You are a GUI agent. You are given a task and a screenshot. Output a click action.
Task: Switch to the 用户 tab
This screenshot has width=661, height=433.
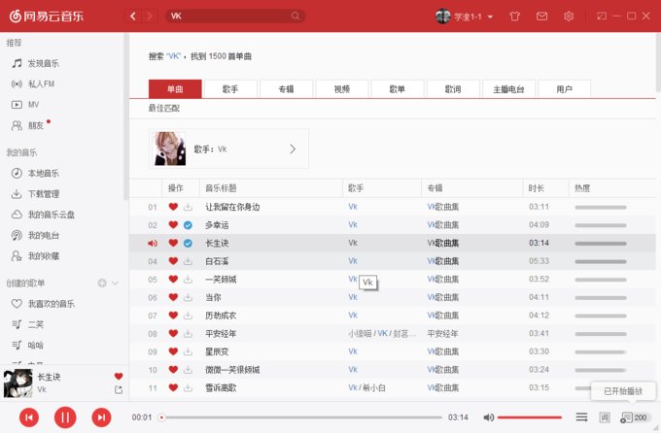[564, 89]
